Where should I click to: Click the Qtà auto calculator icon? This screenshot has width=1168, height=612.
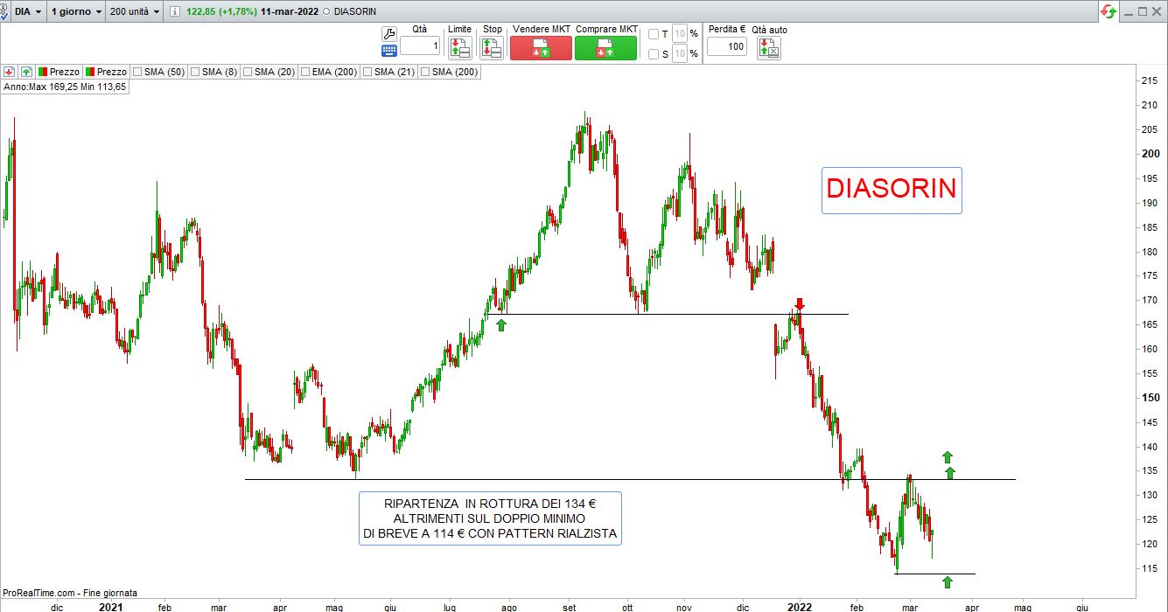tap(768, 47)
